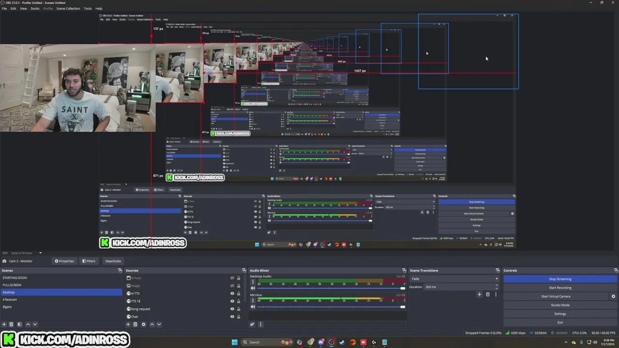
Task: Undock the Audio Mixer panel
Action: [404, 270]
